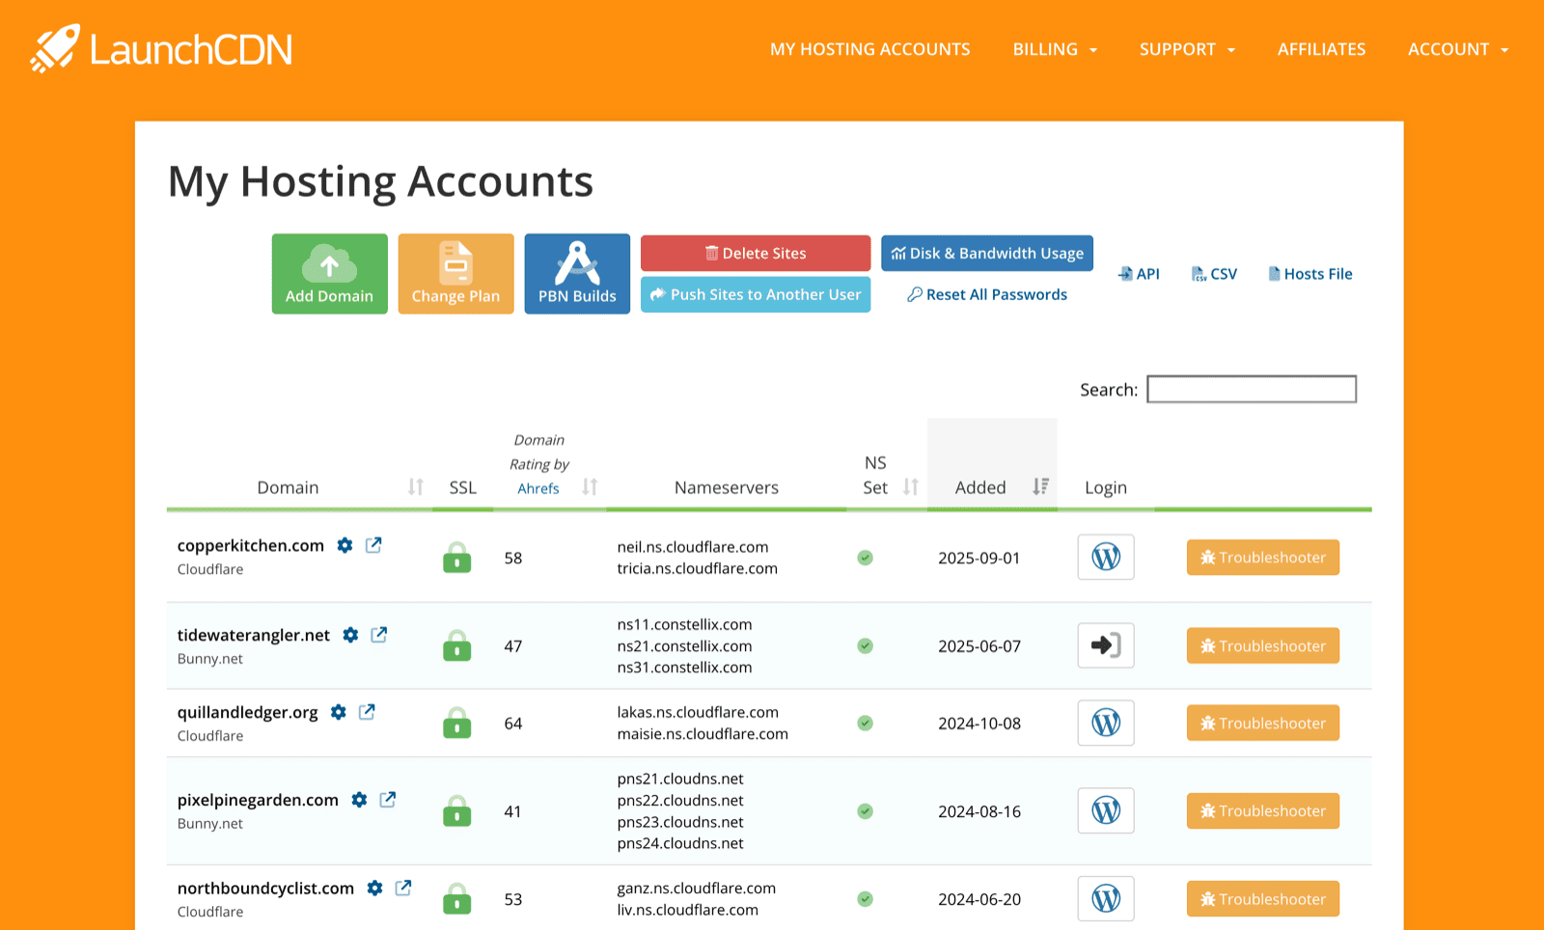Open settings gear for pixelpinegarden.com
This screenshot has width=1544, height=930.
pyautogui.click(x=359, y=800)
